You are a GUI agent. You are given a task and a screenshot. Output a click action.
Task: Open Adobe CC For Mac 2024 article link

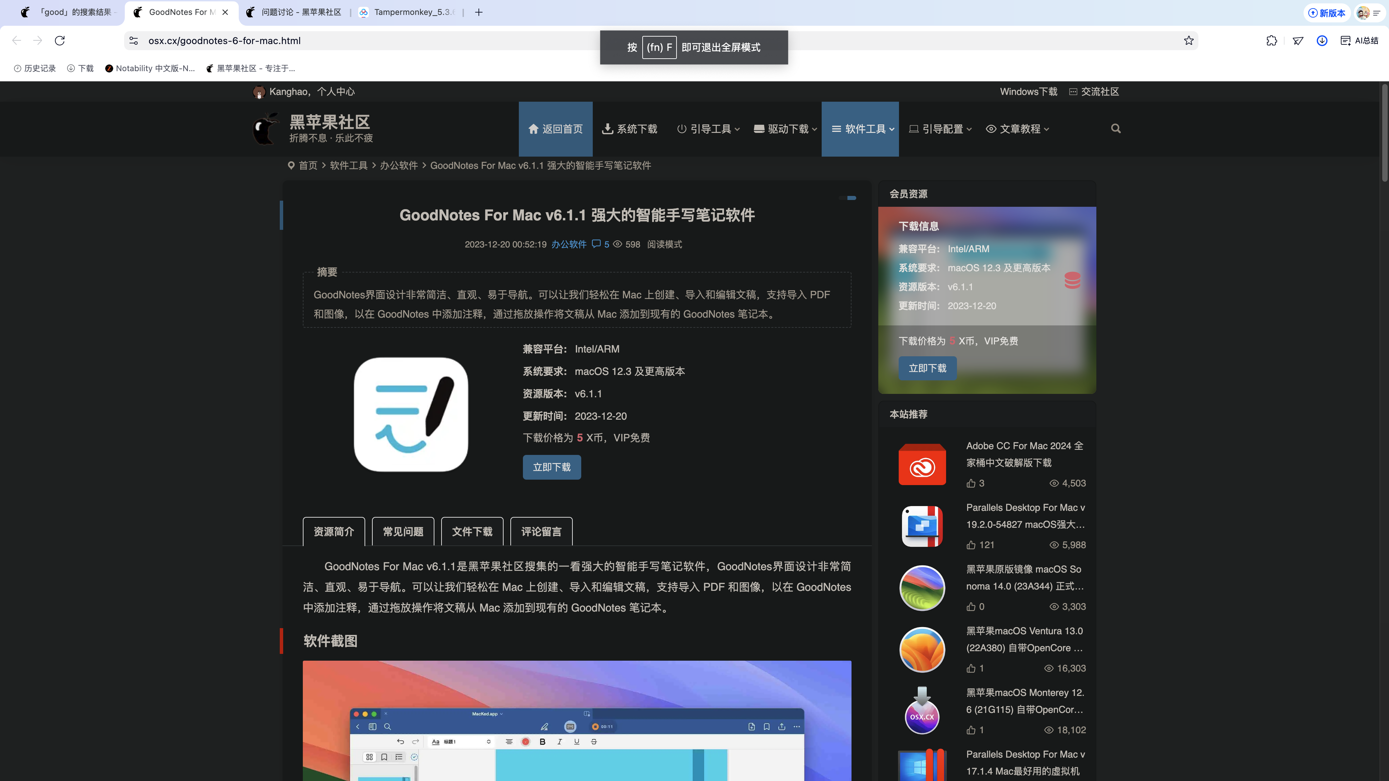click(x=1025, y=454)
